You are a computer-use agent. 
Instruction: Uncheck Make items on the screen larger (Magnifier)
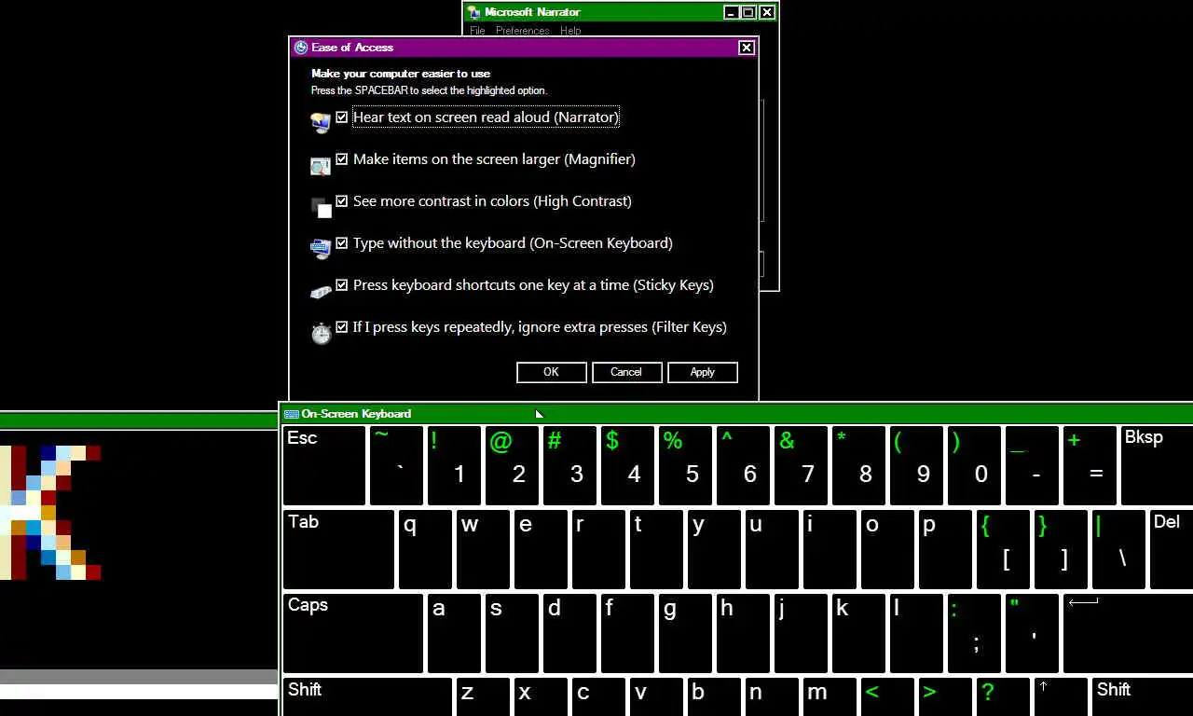click(x=342, y=159)
